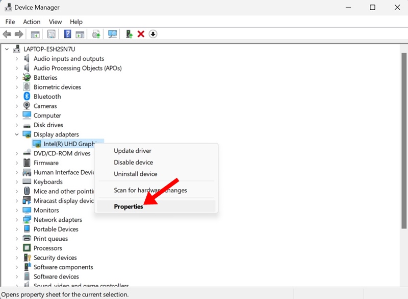Click the Disk drives icon
Screen dimensions: 408x299
click(x=27, y=126)
